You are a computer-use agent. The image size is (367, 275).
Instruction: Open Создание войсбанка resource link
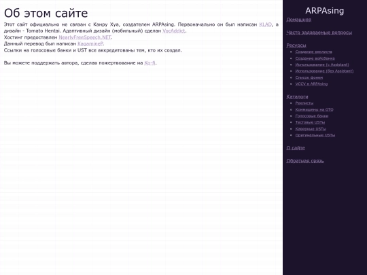pyautogui.click(x=315, y=58)
